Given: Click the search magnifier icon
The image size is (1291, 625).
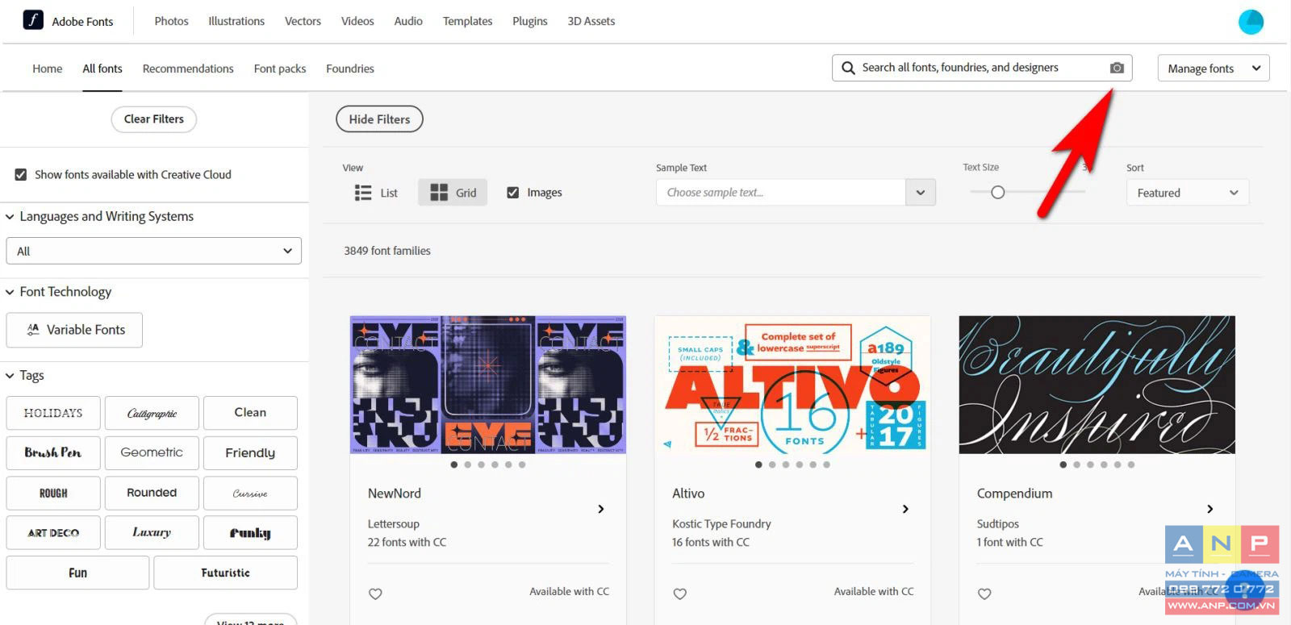Looking at the screenshot, I should 848,68.
